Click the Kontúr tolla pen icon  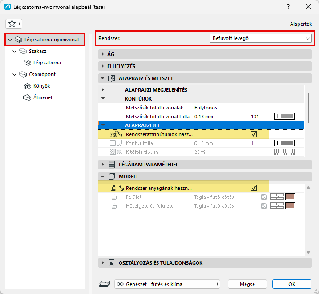coord(120,143)
